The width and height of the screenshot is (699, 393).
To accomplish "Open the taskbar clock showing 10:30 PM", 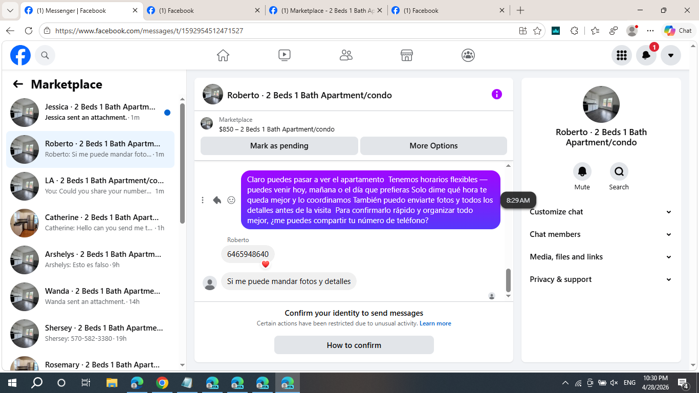I will [655, 383].
